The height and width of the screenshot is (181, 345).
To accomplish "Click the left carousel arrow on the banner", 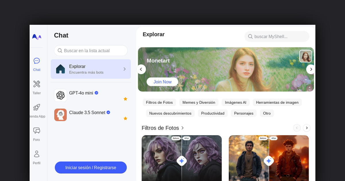I will tap(141, 69).
